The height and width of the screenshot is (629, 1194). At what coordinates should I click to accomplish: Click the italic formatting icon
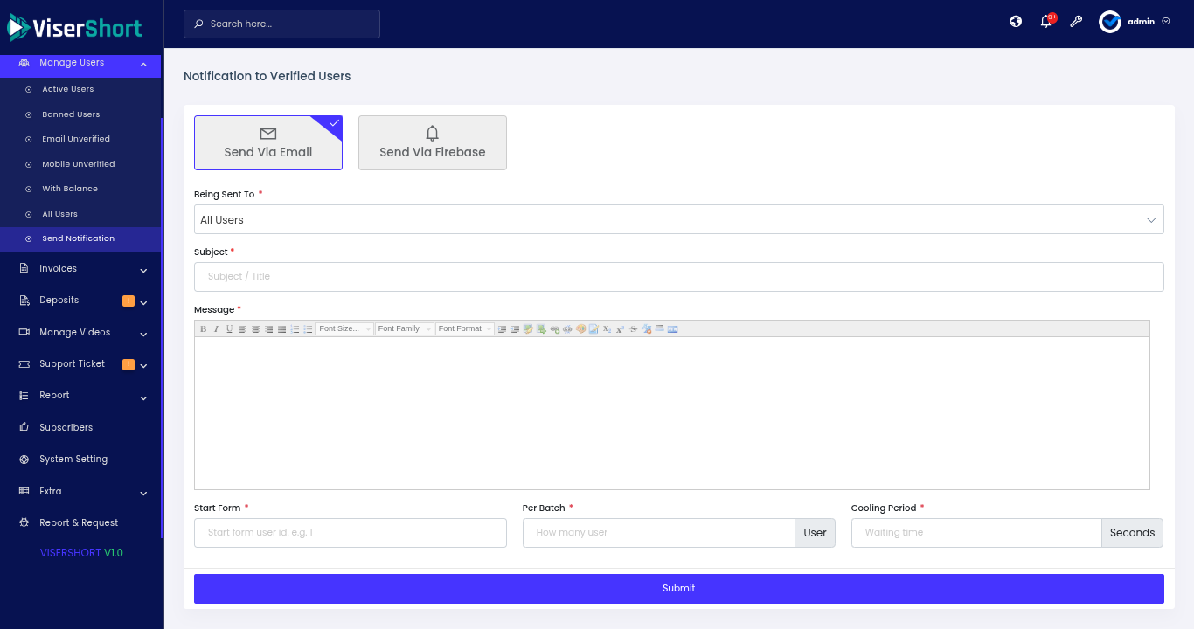tap(216, 329)
